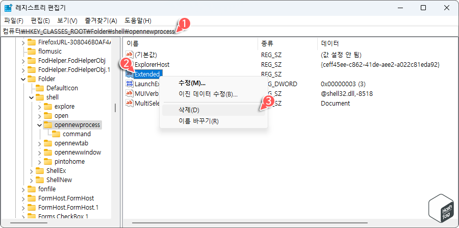
Task: Click the ShellEx key folder icon
Action: pyautogui.click(x=40, y=171)
